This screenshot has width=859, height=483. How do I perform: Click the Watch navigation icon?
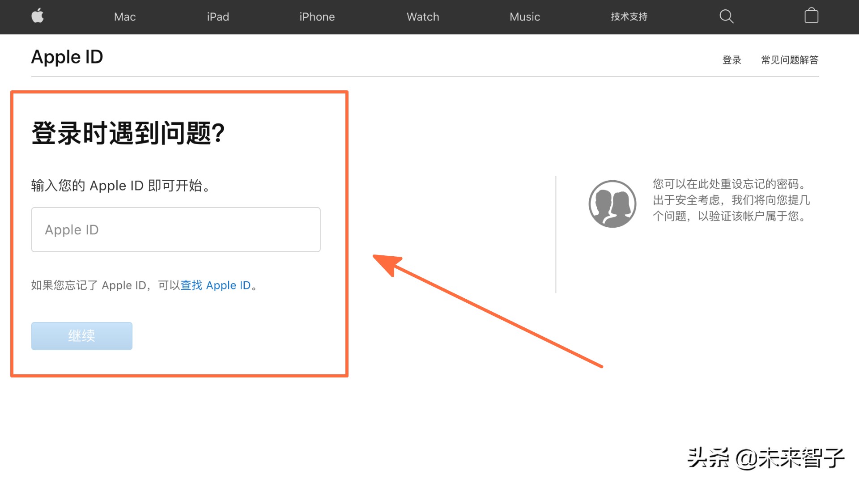pos(422,17)
